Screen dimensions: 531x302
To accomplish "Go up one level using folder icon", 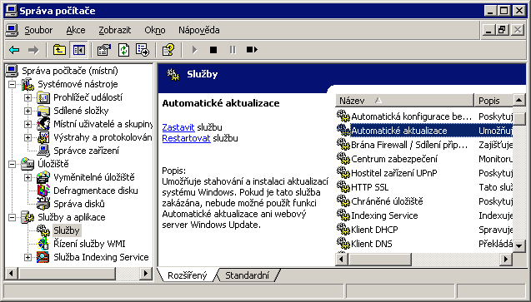I will tap(60, 50).
